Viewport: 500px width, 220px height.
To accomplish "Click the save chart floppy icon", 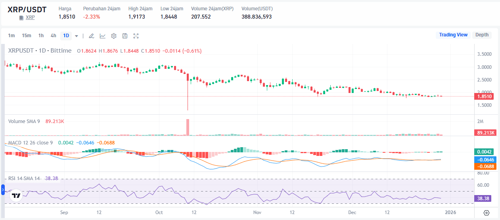I will click(x=125, y=36).
